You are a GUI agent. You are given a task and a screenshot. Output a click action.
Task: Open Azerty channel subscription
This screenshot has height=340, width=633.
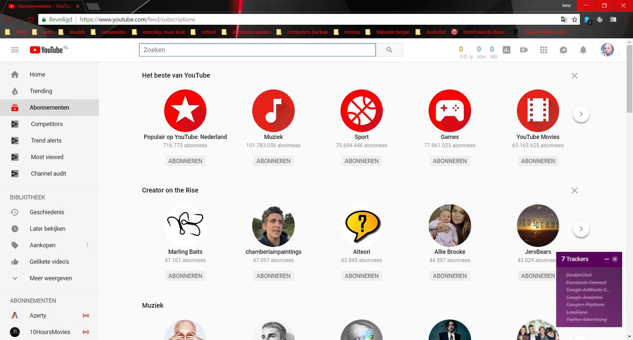49,316
